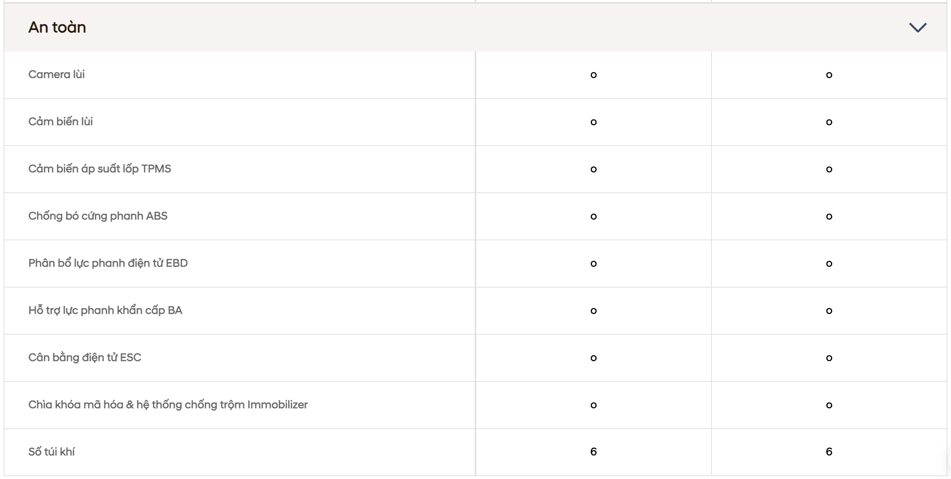
Task: Select Cân bằng điện tử ESC row label
Action: coord(85,357)
